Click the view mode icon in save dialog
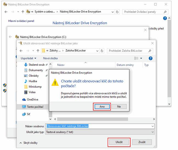This screenshot has width=178, height=150. pyautogui.click(x=136, y=58)
